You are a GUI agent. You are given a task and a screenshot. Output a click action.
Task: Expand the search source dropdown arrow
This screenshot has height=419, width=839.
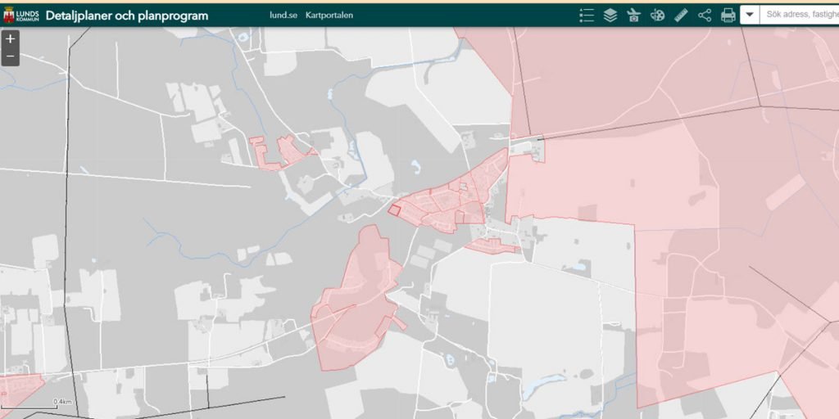(x=751, y=15)
